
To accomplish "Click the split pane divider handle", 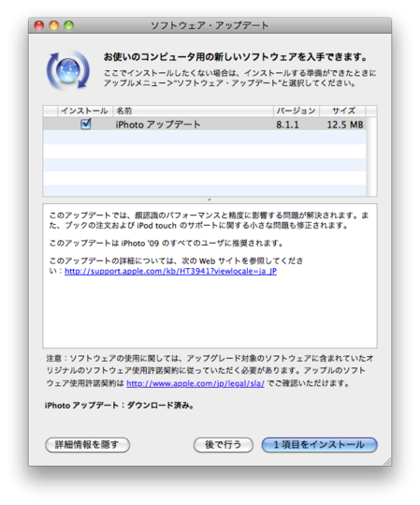I will click(x=210, y=200).
